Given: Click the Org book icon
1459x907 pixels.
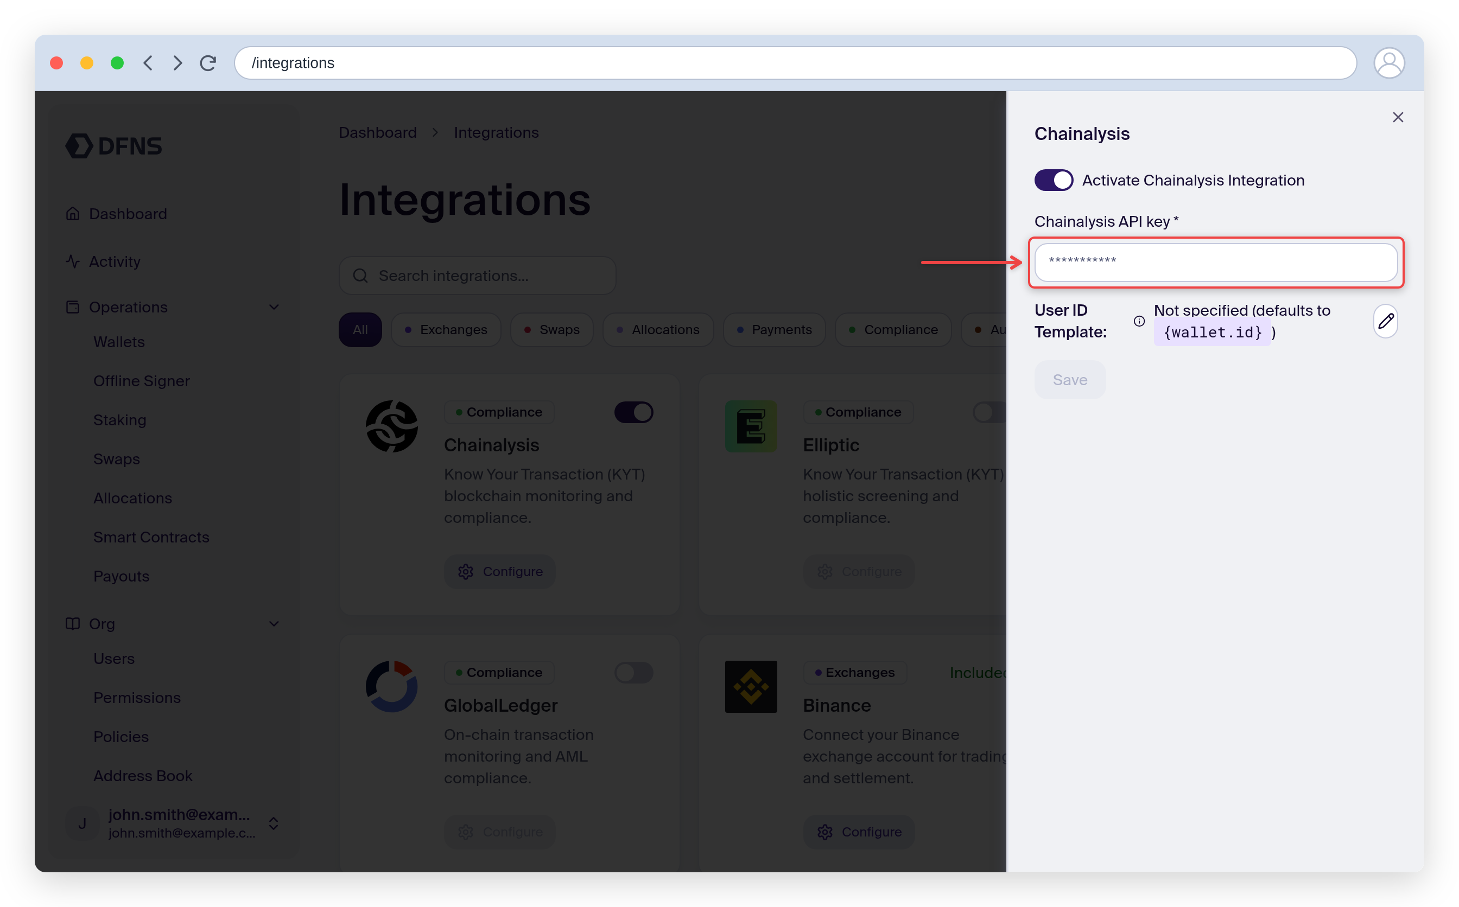Looking at the screenshot, I should [x=73, y=624].
